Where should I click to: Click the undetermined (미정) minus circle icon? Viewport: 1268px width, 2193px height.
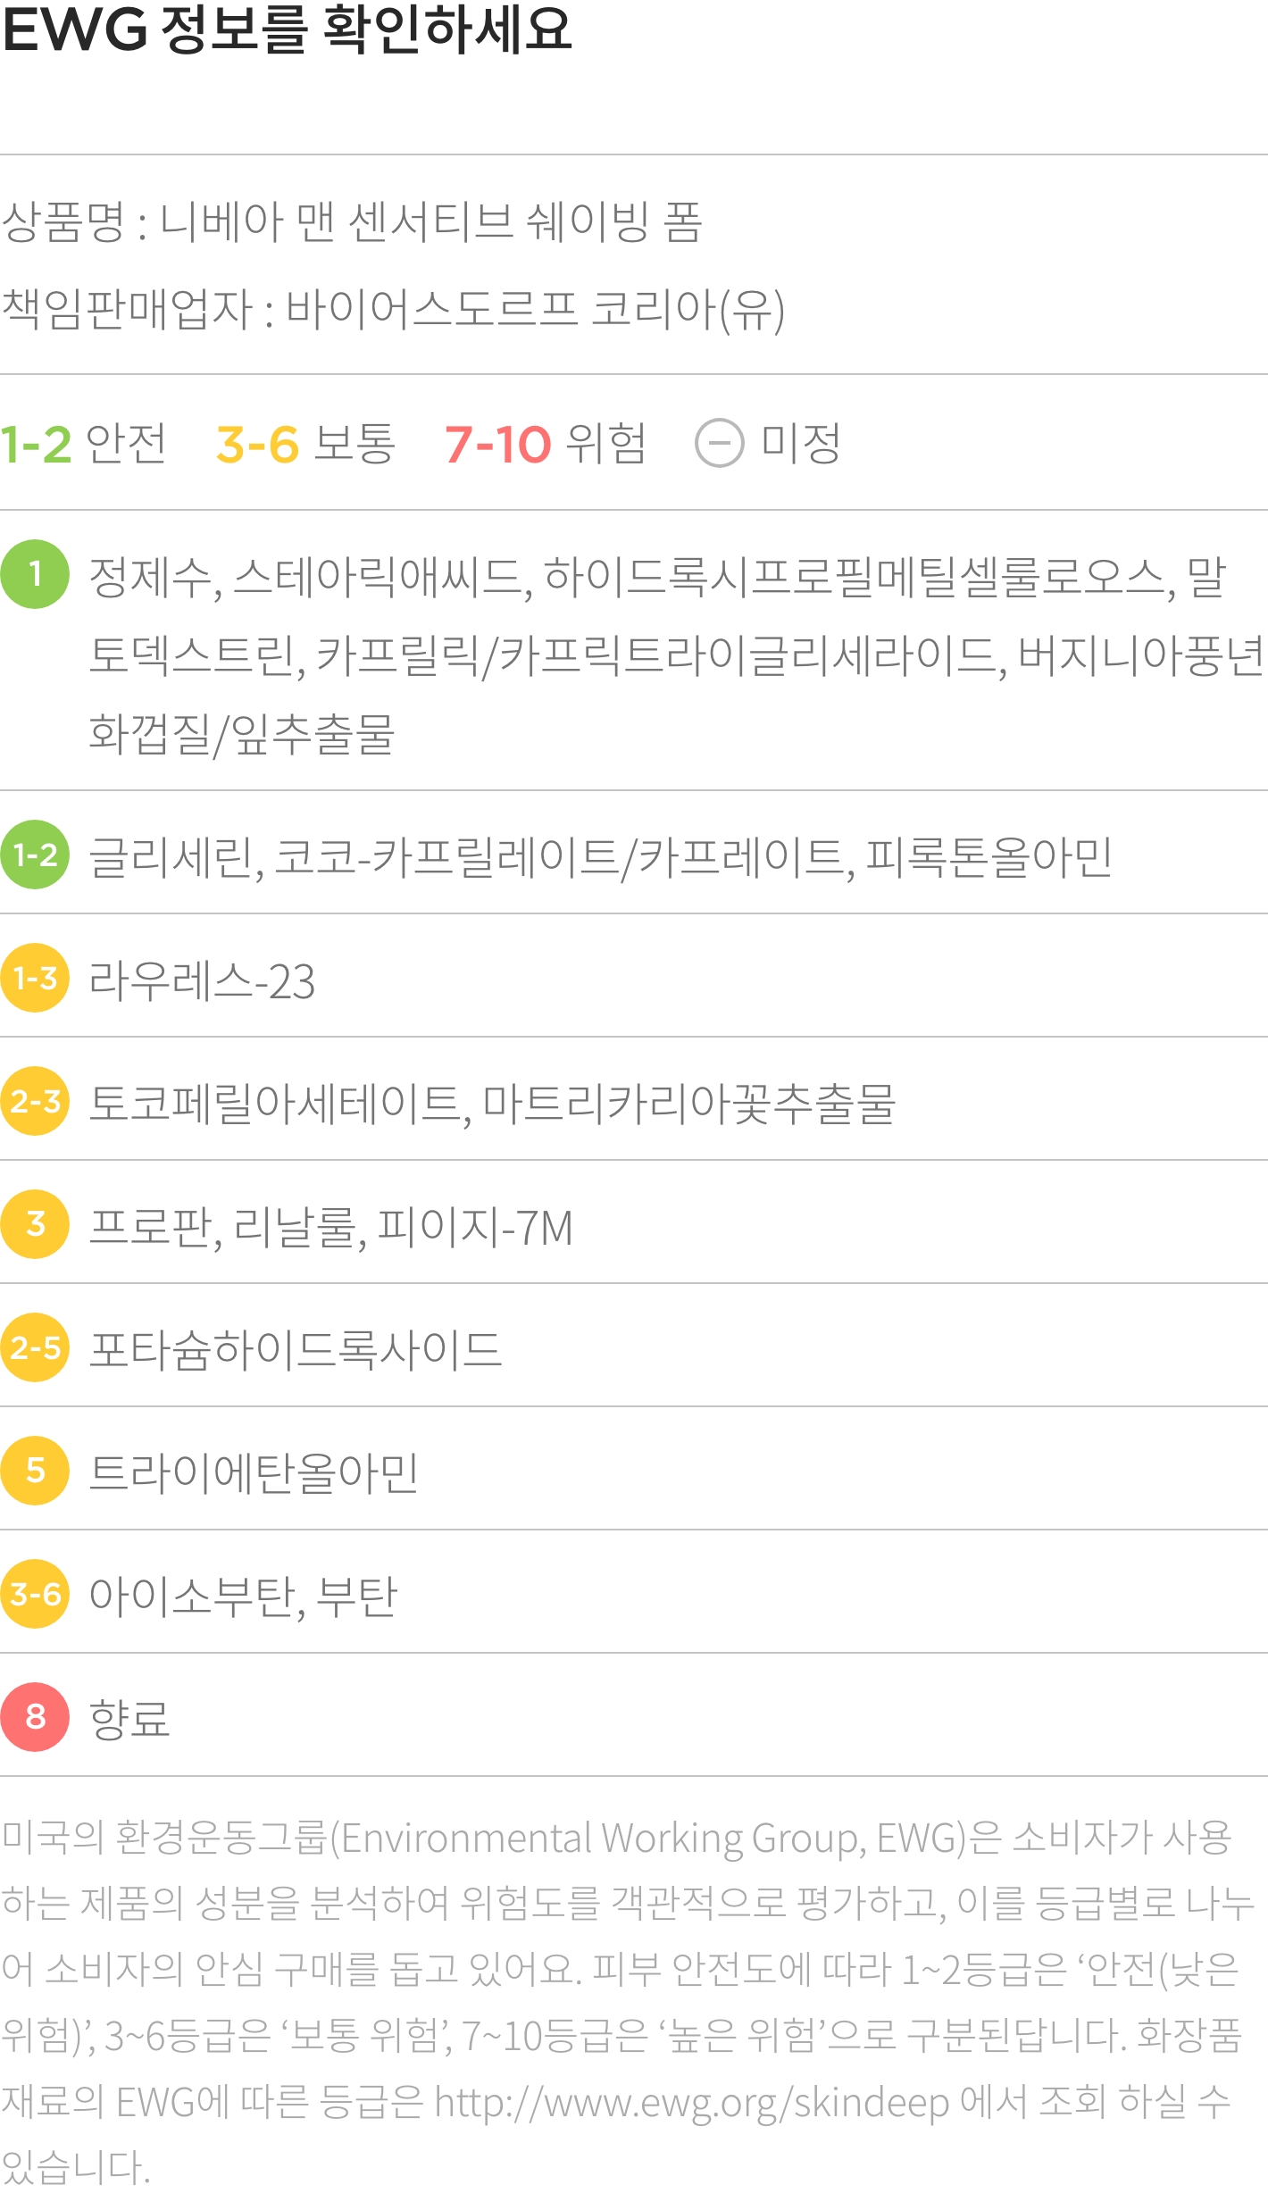(x=719, y=443)
